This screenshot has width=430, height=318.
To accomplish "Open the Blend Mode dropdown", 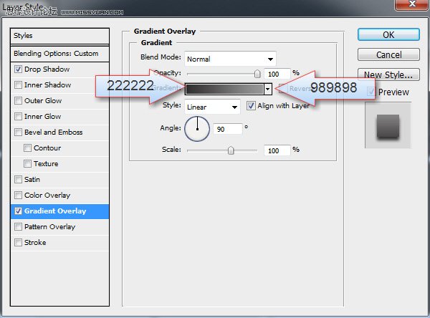I will click(230, 59).
